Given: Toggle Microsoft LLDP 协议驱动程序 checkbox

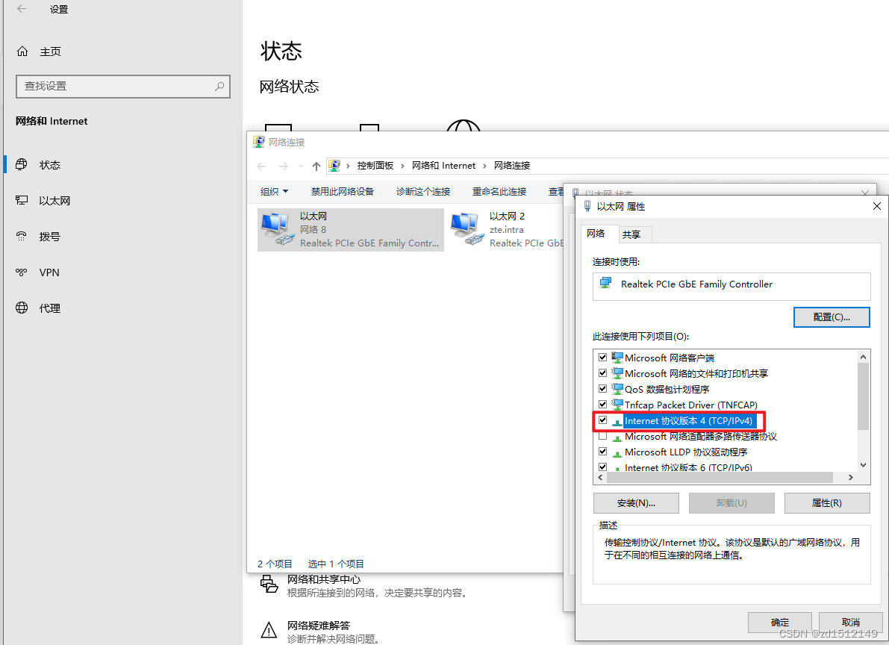Looking at the screenshot, I should 602,452.
